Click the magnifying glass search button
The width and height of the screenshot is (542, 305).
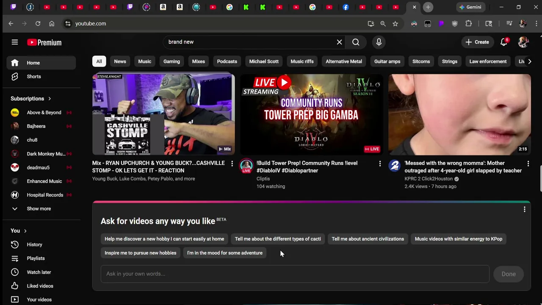(x=356, y=42)
